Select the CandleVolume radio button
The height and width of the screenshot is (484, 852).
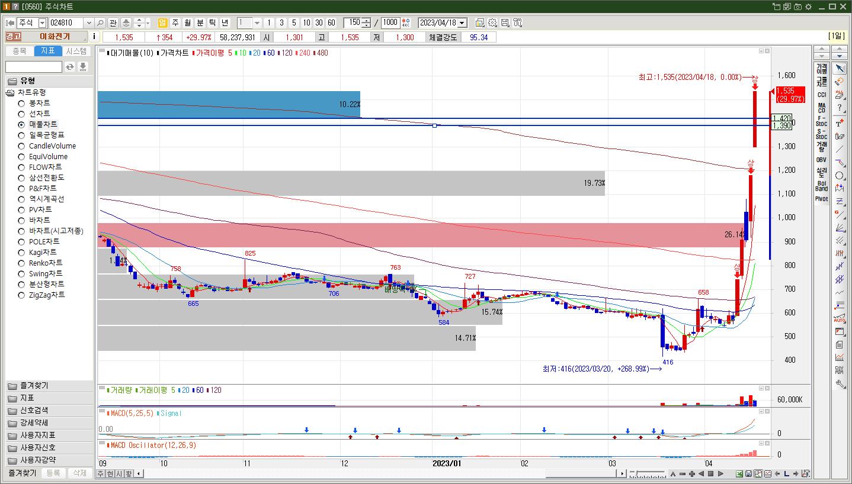21,146
